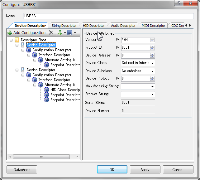This screenshot has height=180, width=200.
Task: Select the highlighted Device Descriptor tree item
Action: tap(41, 45)
